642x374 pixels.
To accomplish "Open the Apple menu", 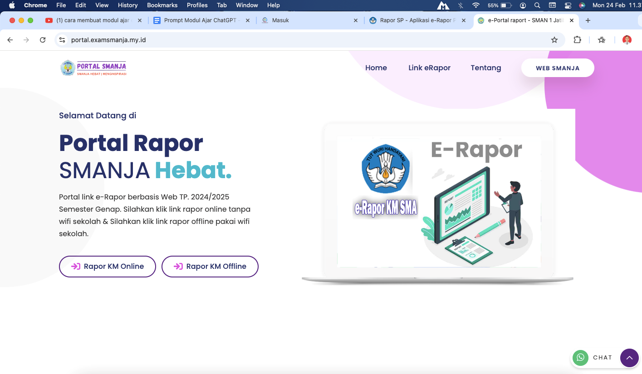I will (12, 5).
